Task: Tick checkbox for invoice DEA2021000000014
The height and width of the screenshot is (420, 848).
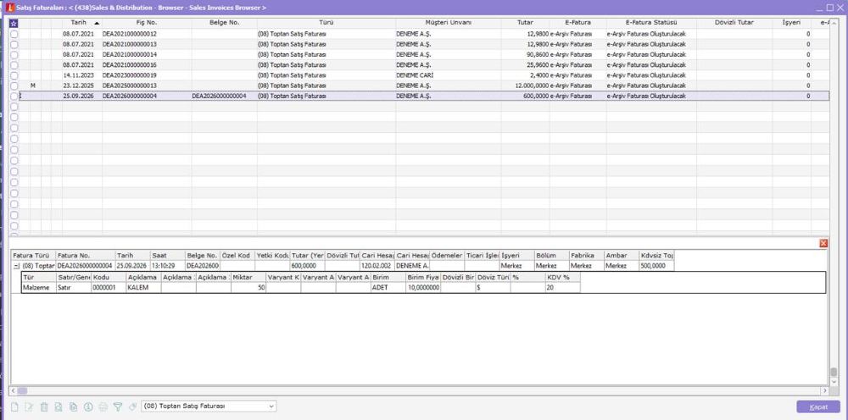Action: point(14,54)
